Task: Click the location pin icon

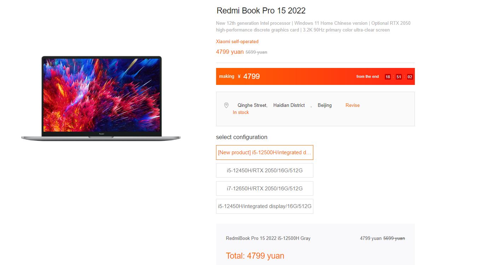Action: [x=226, y=105]
